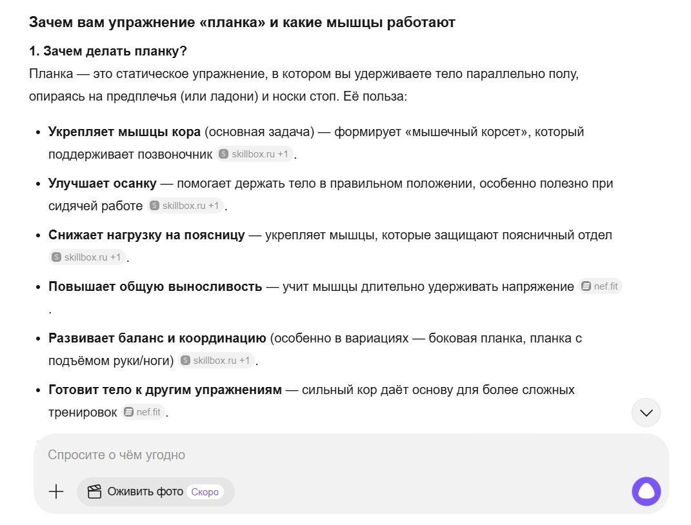Screen dimensions: 691x525
Task: Click the «S» icon in the осанка citation chip
Action: (x=154, y=205)
